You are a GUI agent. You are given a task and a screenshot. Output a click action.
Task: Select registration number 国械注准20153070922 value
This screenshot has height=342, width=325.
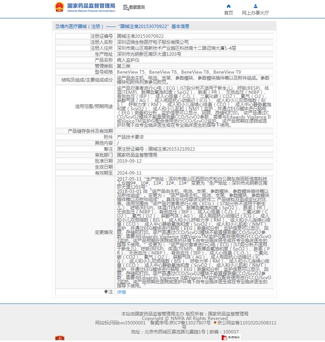(x=140, y=36)
